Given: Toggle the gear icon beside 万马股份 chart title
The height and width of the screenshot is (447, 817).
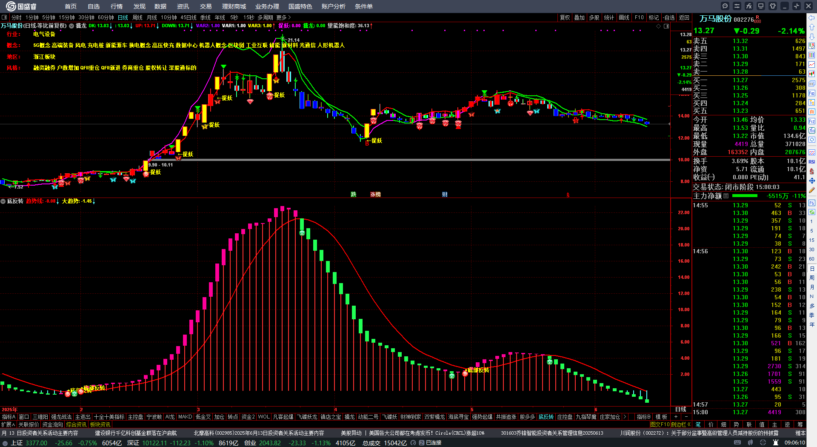Looking at the screenshot, I should [x=71, y=26].
